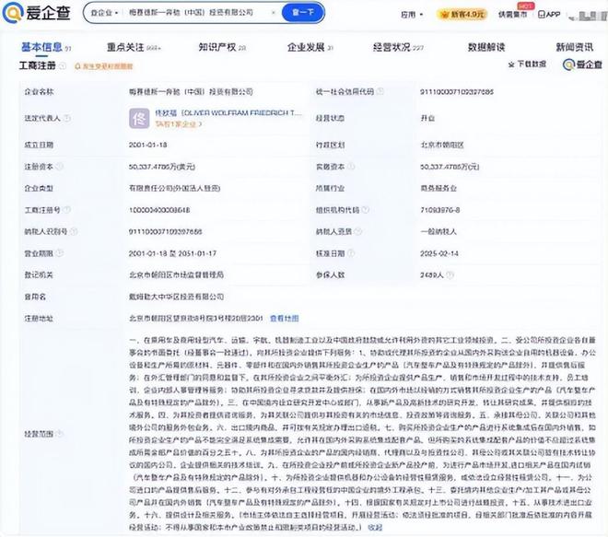Image resolution: width=608 pixels, height=537 pixels.
Task: Select the 开业 operating status value
Action: (427, 118)
